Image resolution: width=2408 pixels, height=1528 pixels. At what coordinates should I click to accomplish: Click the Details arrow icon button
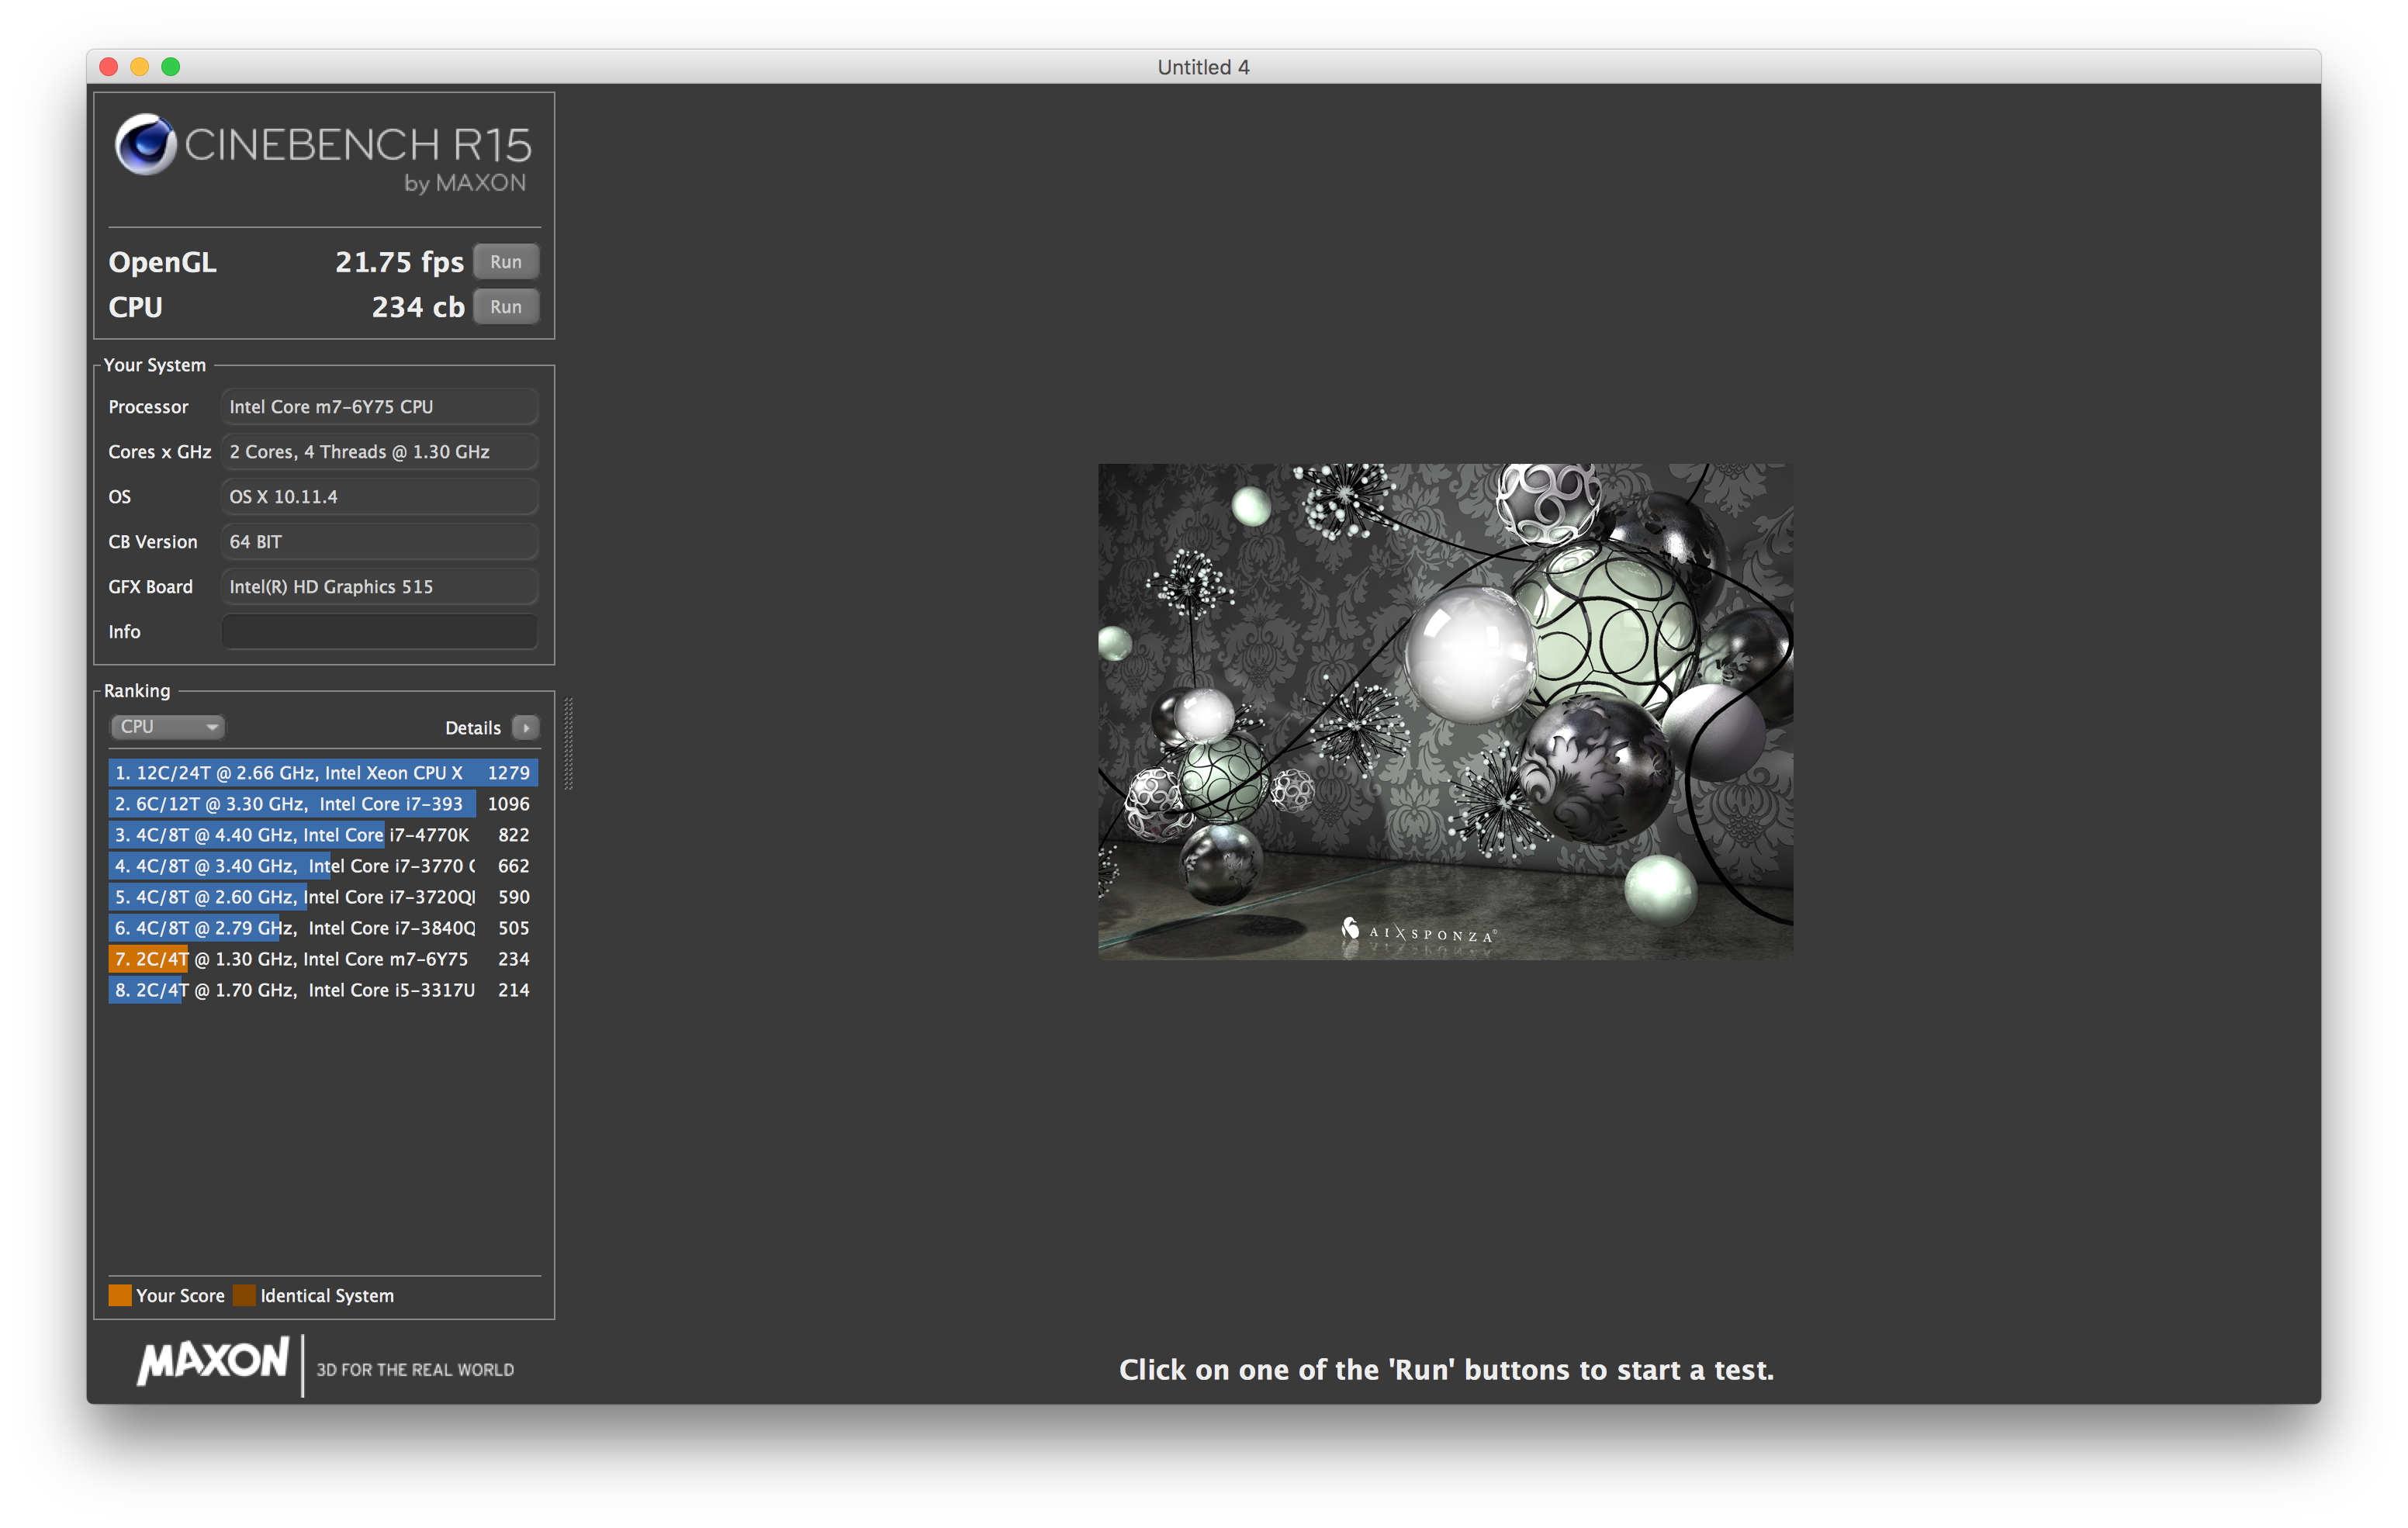[x=525, y=727]
